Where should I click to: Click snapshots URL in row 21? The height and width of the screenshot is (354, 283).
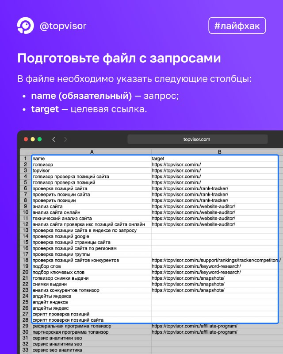tap(188, 278)
